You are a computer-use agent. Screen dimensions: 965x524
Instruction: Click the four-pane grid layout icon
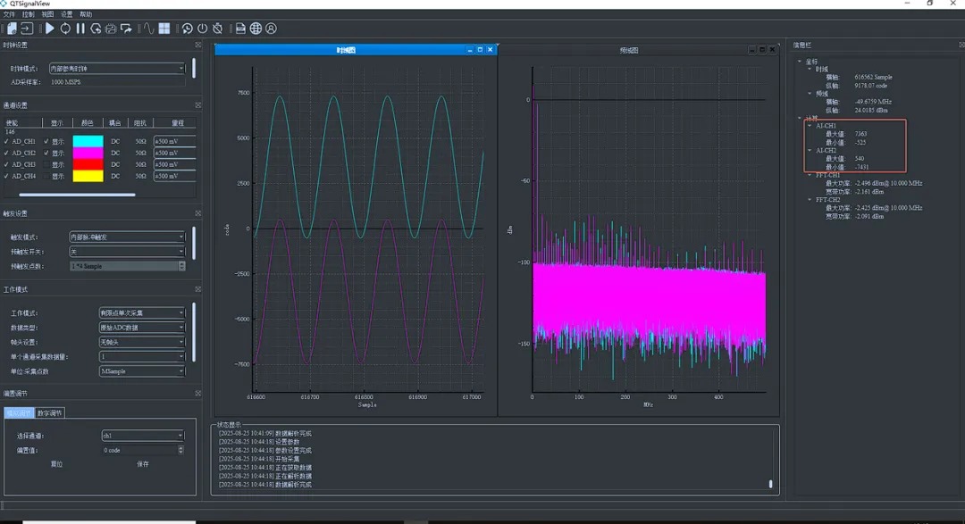coord(164,29)
